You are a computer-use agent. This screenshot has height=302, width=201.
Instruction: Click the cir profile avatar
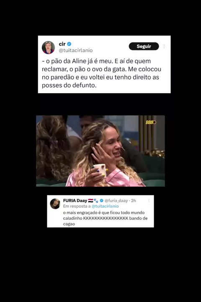(48, 47)
